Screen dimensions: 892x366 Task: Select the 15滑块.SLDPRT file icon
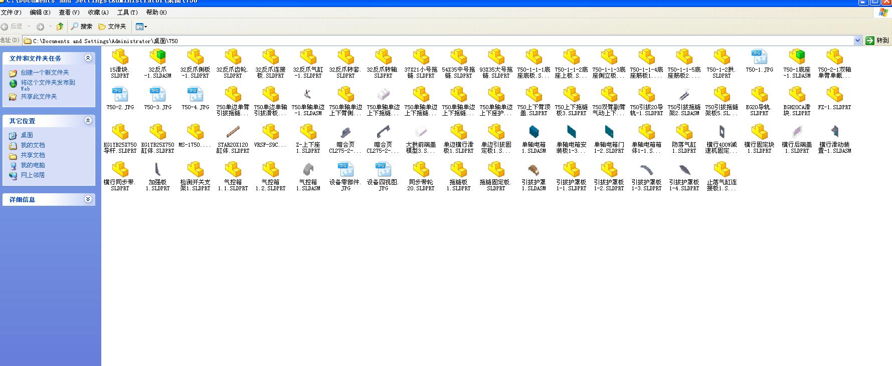coord(120,57)
